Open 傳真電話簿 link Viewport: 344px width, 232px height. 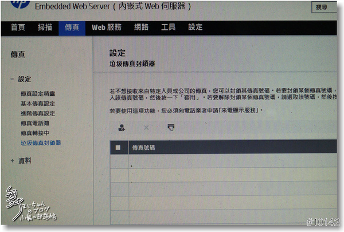[35, 123]
